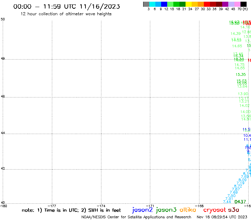Screen dimensions: 251x220
Task: Click the -168 longitude axis label
Action: (x=199, y=206)
